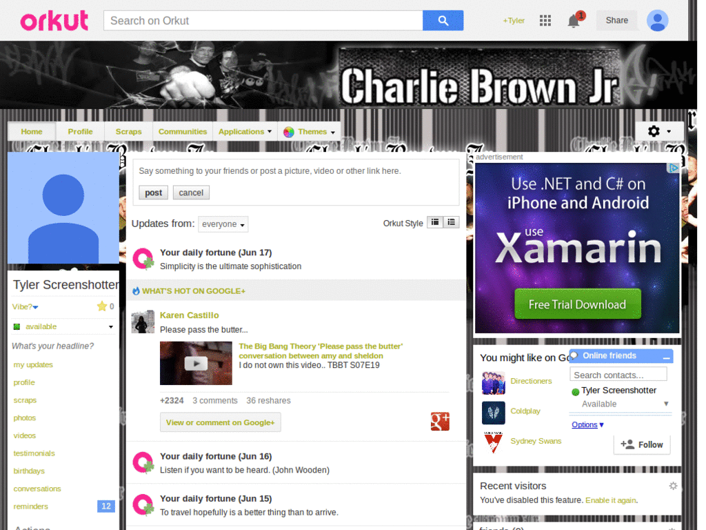The width and height of the screenshot is (706, 530).
Task: Open the account avatar icon
Action: click(657, 21)
